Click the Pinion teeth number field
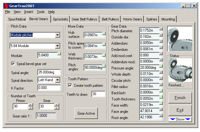 [20, 106]
